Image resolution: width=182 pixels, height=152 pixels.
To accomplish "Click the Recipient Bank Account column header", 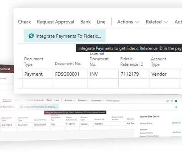I will [117, 118].
